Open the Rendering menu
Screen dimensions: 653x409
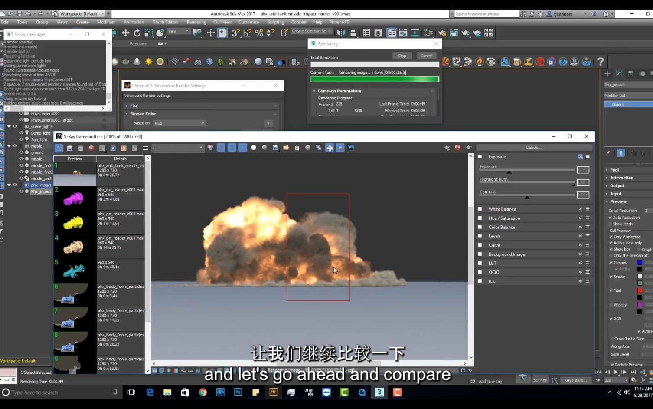click(x=196, y=22)
